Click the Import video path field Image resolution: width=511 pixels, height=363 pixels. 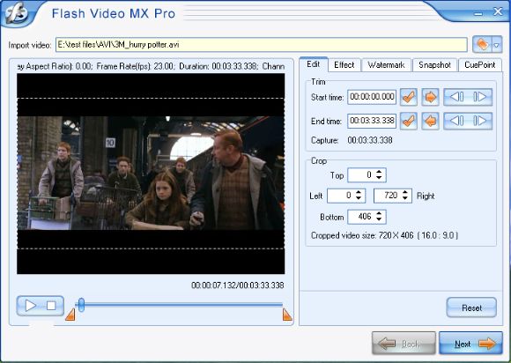tap(262, 45)
